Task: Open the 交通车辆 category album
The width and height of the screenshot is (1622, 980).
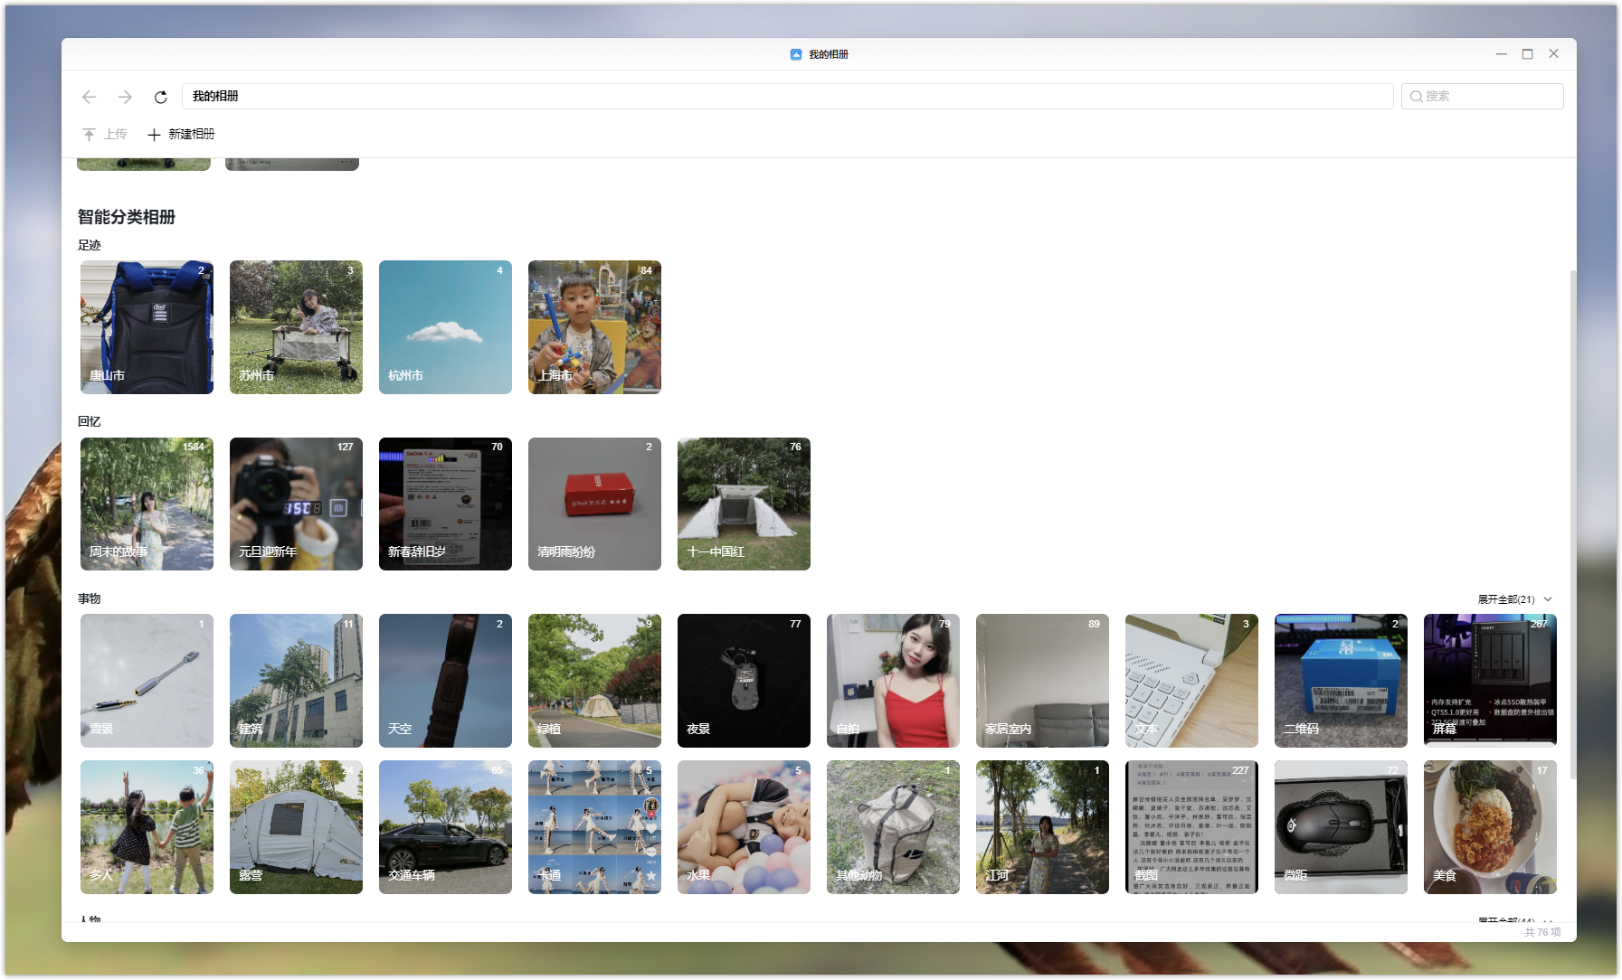Action: click(445, 827)
